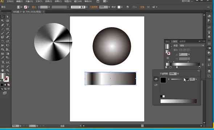Select the Shape Builder tool
The width and height of the screenshot is (214, 130).
(x=2, y=49)
